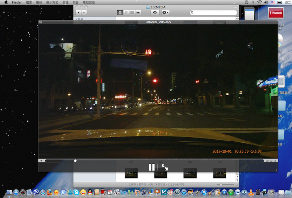Open the Parallels desktop icon
The image size is (292, 198).
point(276,13)
